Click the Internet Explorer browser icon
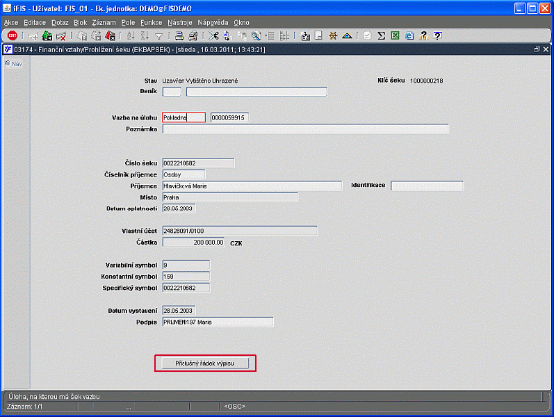Screen dimensions: 554x417 [x=409, y=35]
